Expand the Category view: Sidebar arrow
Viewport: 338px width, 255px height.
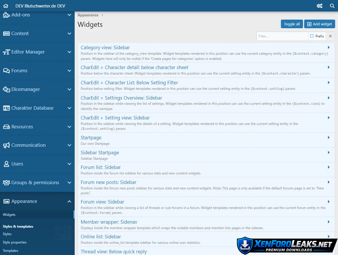point(329,47)
